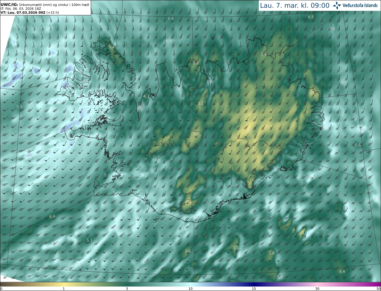This screenshot has width=381, height=291.
Task: Click the 7.6 value on the map
Action: 332,29
